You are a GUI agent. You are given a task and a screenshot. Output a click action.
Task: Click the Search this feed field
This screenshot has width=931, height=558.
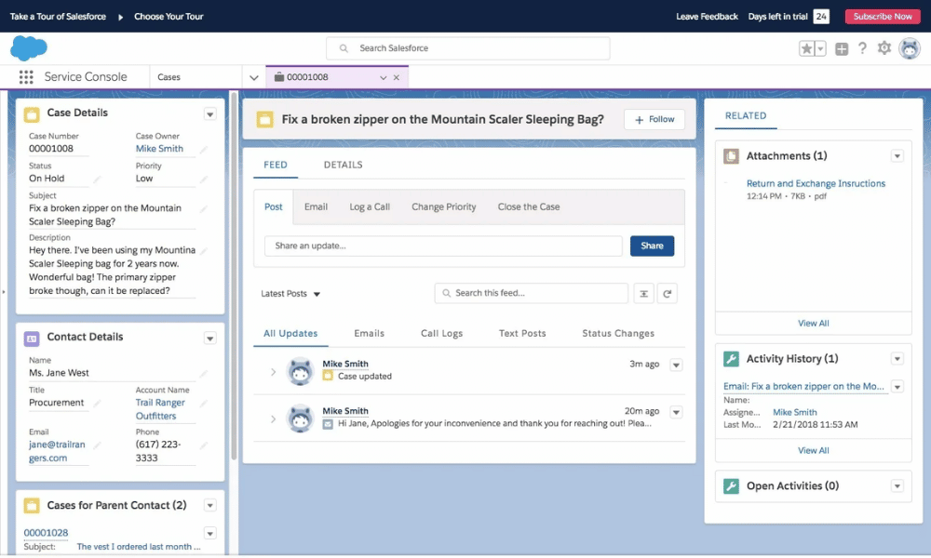point(532,293)
